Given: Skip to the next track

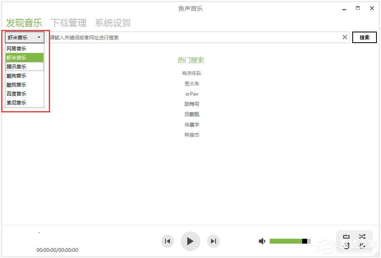Looking at the screenshot, I should (213, 241).
